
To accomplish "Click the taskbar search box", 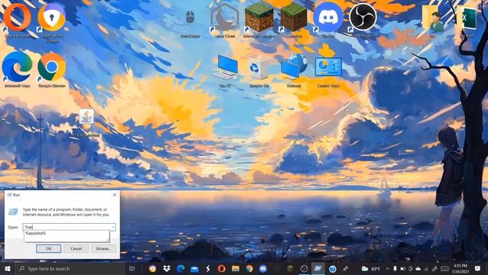I will pos(70,268).
